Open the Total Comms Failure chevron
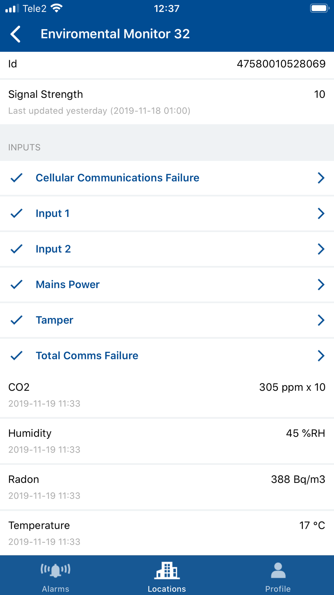 [321, 355]
